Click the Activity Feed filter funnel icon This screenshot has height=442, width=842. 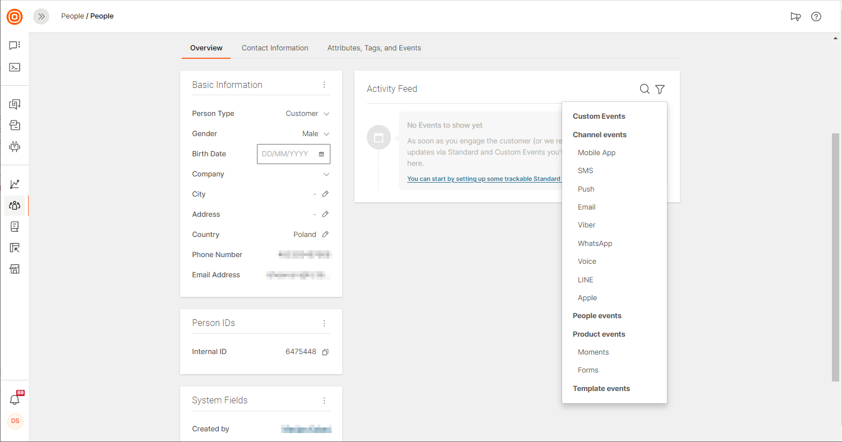660,89
